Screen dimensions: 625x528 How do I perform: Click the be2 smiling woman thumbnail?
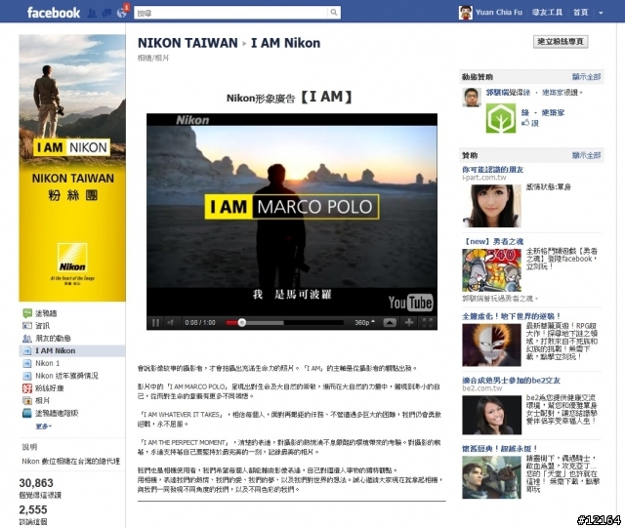pos(492,415)
